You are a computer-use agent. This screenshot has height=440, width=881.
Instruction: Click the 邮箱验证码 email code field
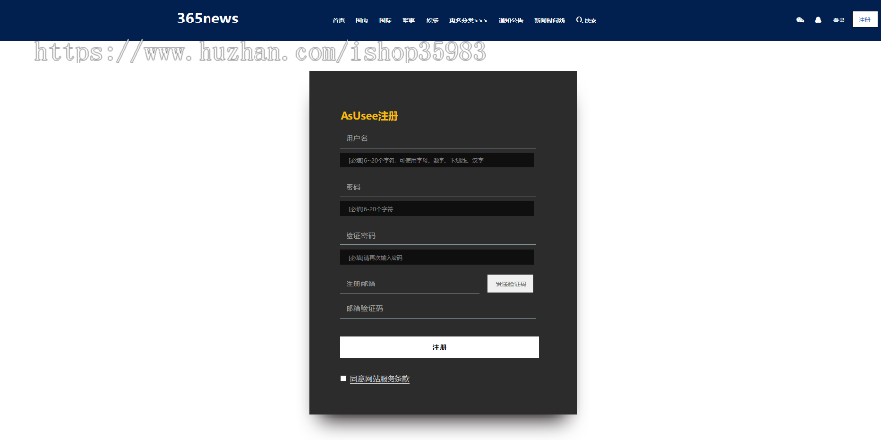click(x=438, y=309)
